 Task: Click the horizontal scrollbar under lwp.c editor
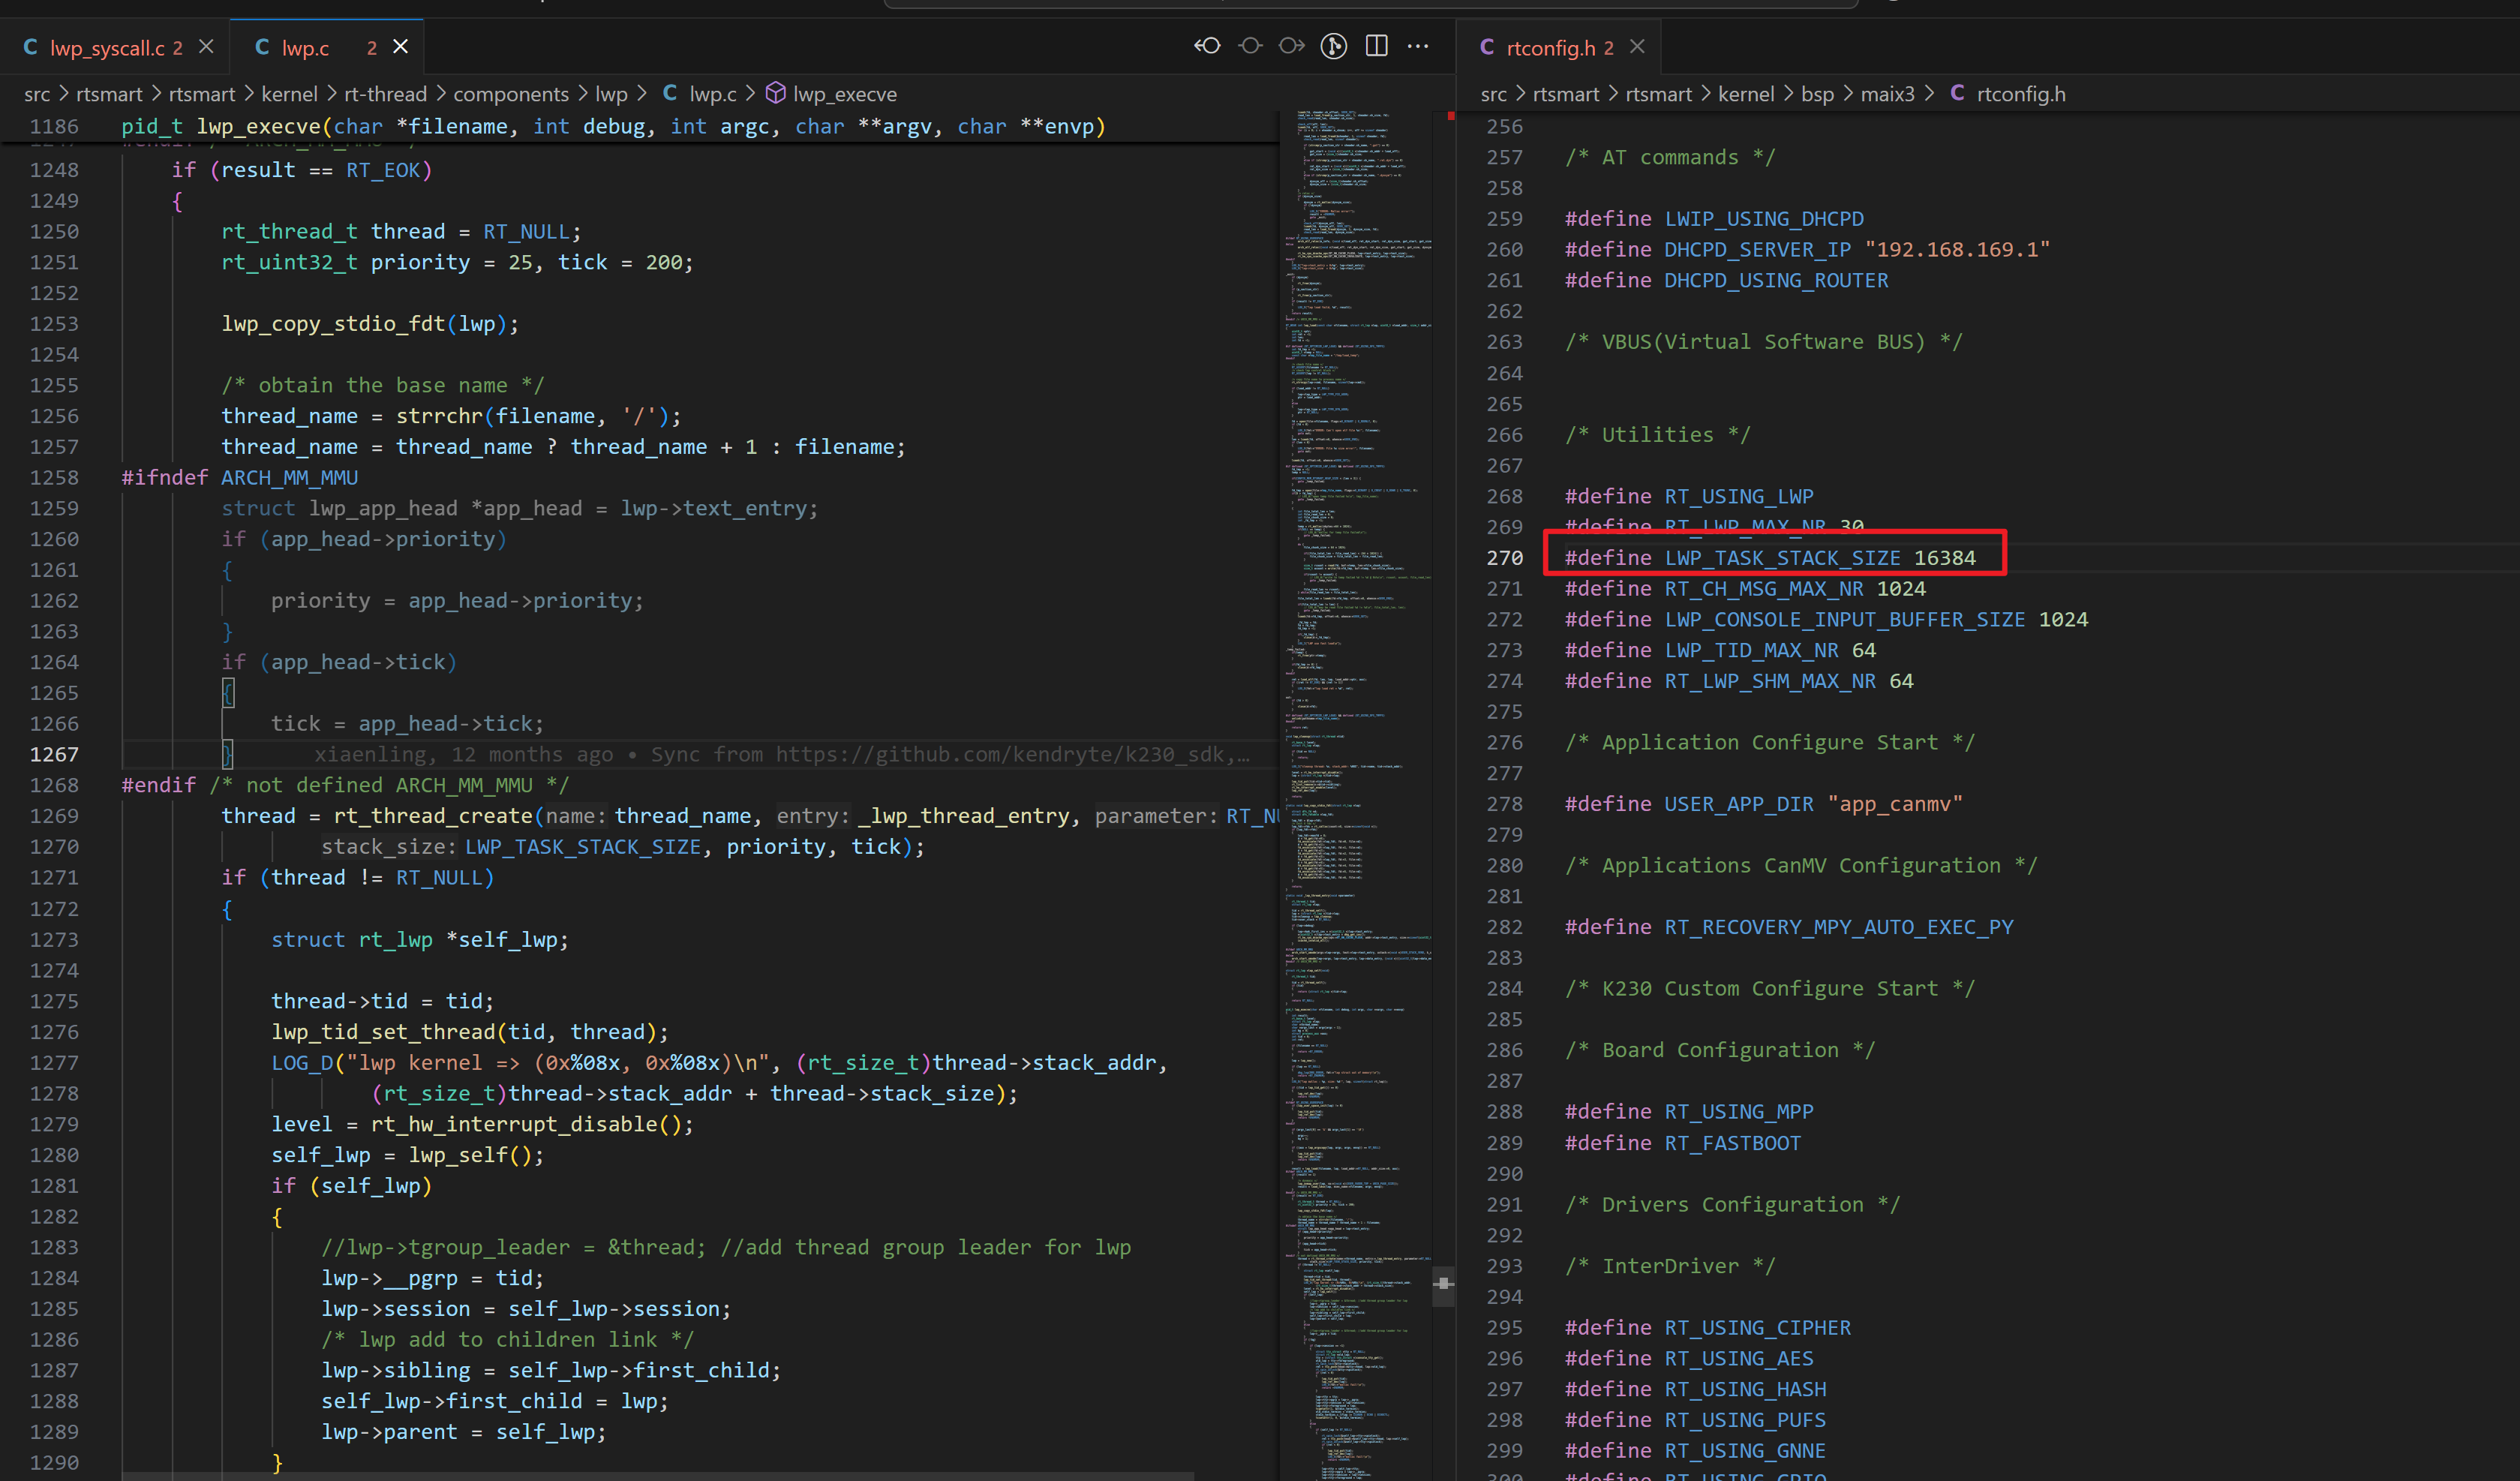coord(658,1476)
